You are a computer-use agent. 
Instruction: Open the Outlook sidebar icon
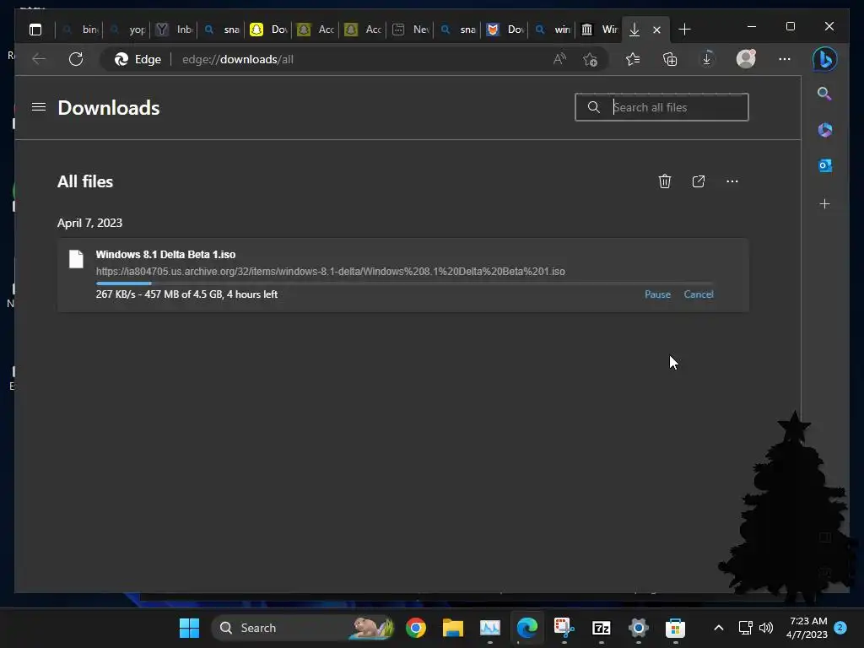(x=825, y=165)
